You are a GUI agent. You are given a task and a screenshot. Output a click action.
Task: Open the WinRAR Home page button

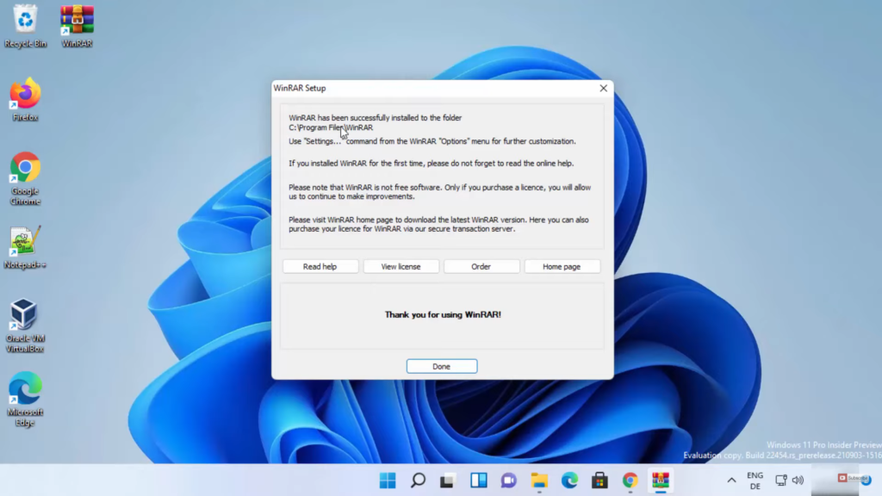562,266
